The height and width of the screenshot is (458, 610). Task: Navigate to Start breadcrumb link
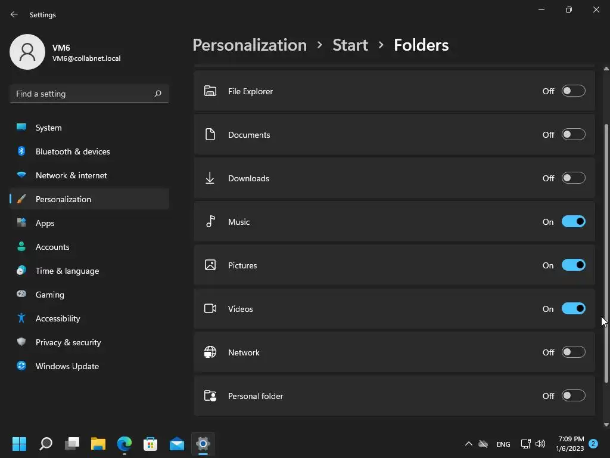(x=350, y=45)
